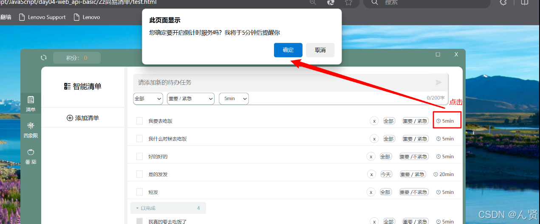Tick the 好的好的 task checkbox

pos(139,157)
